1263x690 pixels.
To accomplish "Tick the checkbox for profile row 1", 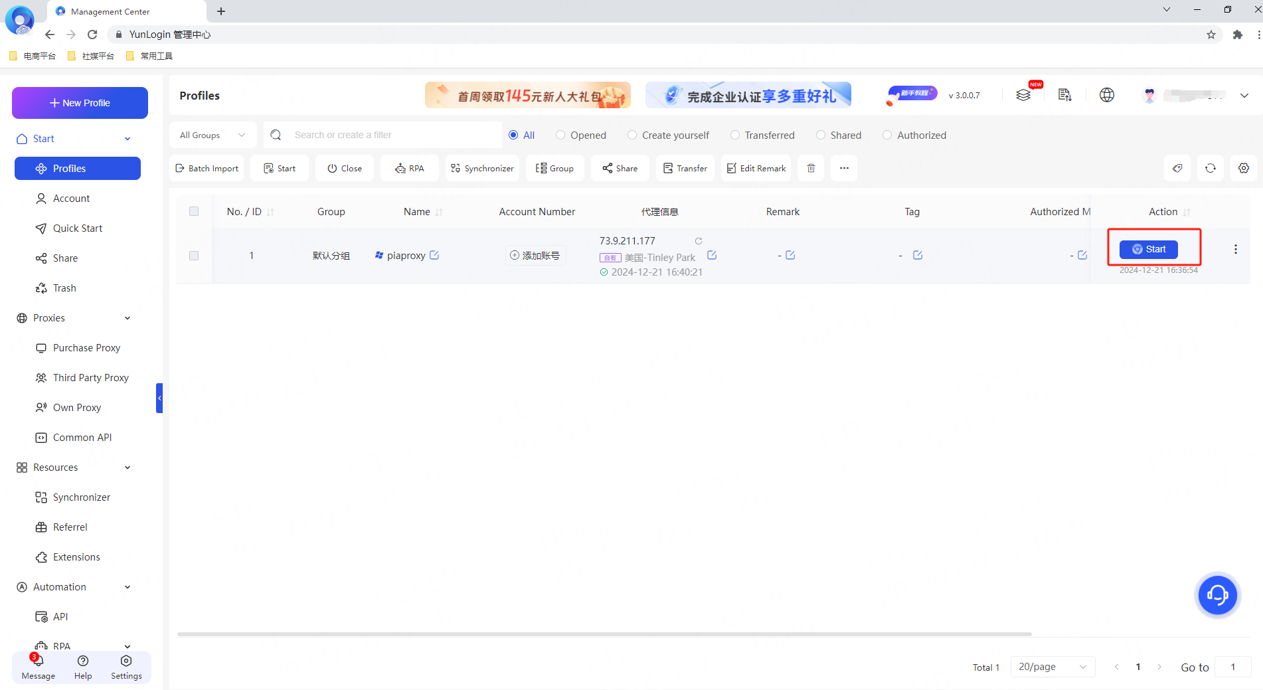I will pos(194,256).
